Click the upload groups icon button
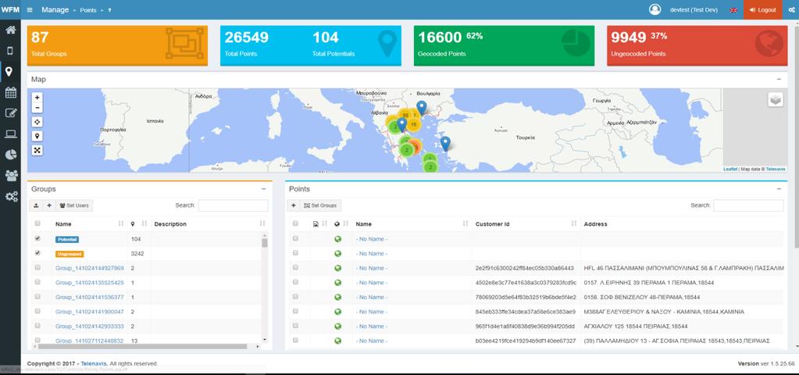The image size is (799, 375). 36,205
